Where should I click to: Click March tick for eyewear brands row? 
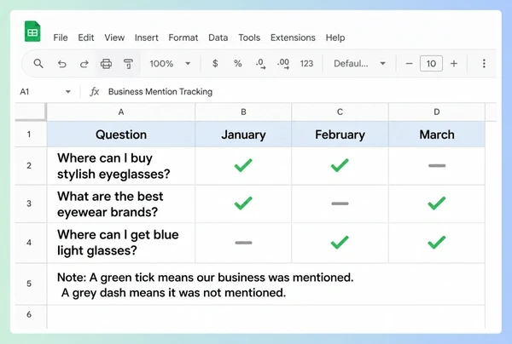[x=437, y=204]
